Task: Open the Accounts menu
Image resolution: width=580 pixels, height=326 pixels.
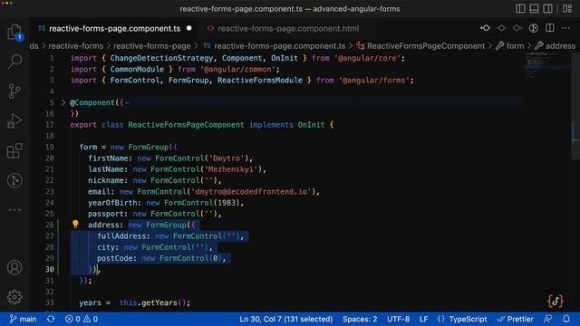Action: (x=14, y=267)
